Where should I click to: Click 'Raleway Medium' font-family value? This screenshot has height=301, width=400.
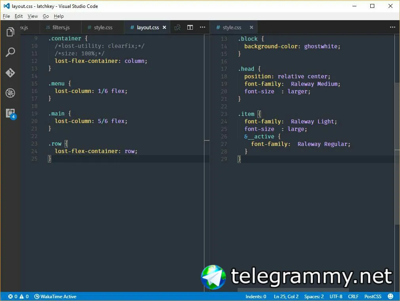pyautogui.click(x=314, y=84)
